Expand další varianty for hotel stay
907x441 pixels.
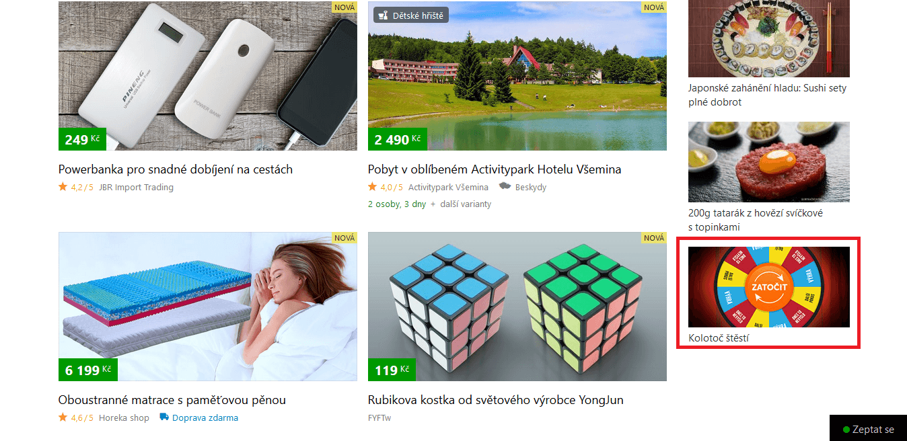point(466,204)
